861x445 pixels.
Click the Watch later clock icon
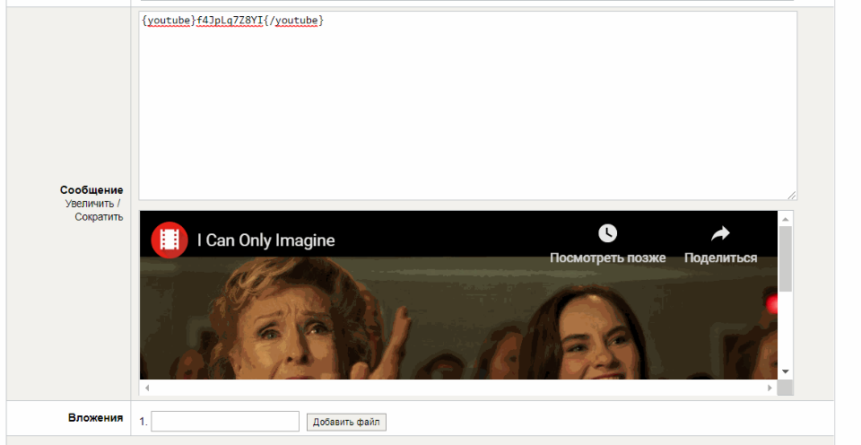point(607,233)
